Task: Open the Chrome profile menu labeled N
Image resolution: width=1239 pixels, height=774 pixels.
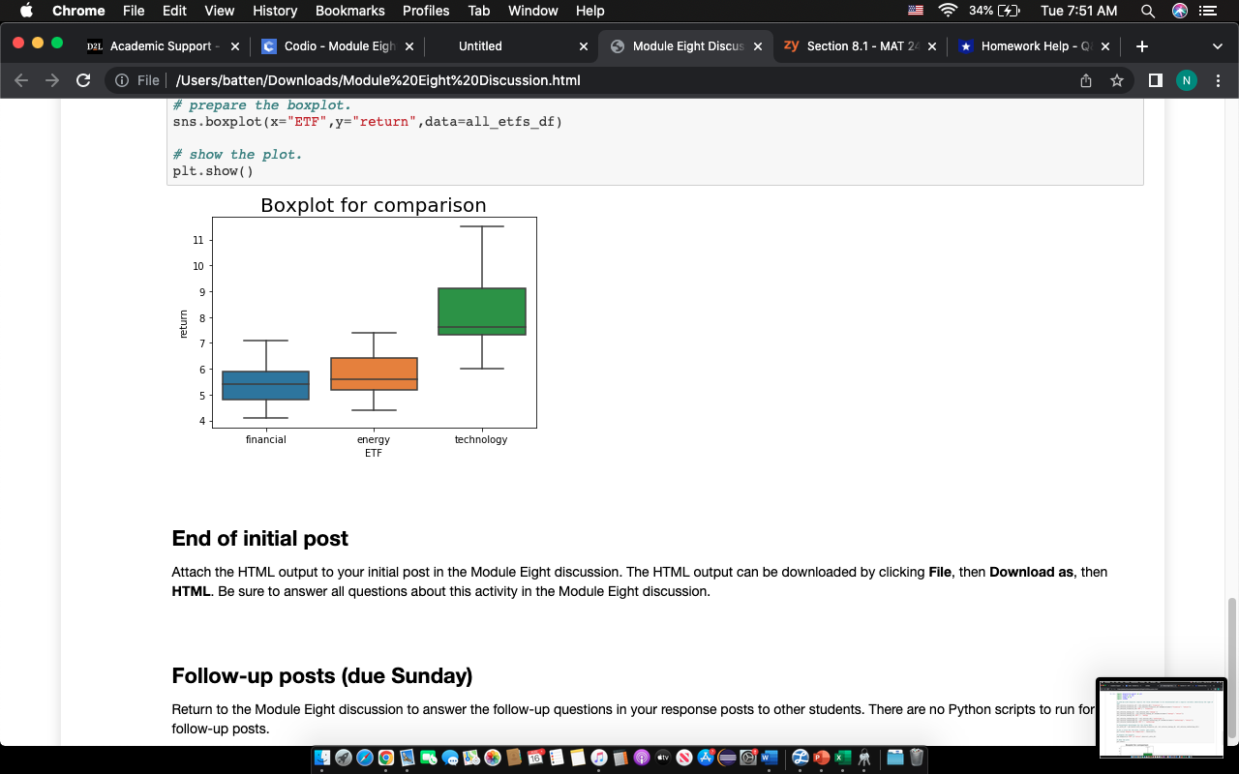Action: pos(1187,80)
